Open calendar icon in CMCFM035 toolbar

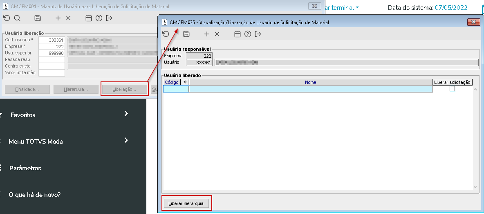point(238,34)
